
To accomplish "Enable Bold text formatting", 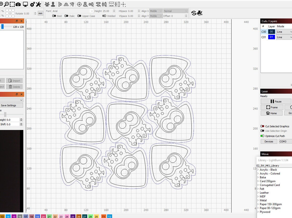I will 55,16.
